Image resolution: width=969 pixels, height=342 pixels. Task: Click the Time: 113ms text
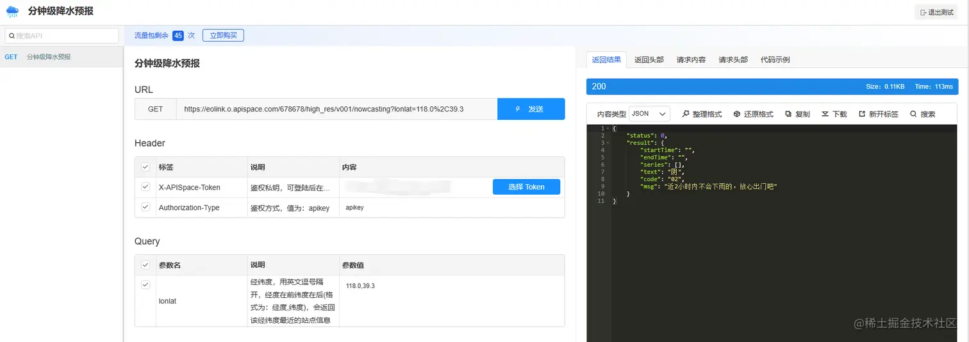coord(934,86)
